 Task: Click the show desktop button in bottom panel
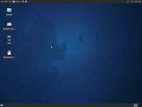pos(2,105)
